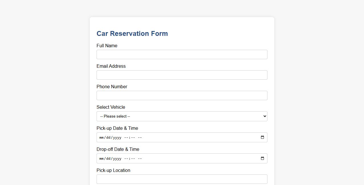Click the Drop-off Date & Time input
The height and width of the screenshot is (185, 364).
[x=182, y=158]
